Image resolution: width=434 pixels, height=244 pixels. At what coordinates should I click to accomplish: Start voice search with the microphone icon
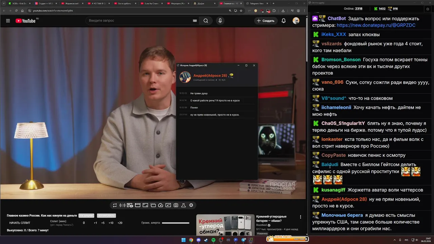point(220,21)
